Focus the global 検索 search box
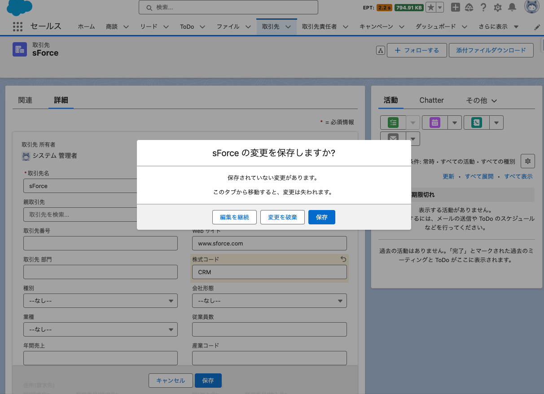 (x=228, y=7)
